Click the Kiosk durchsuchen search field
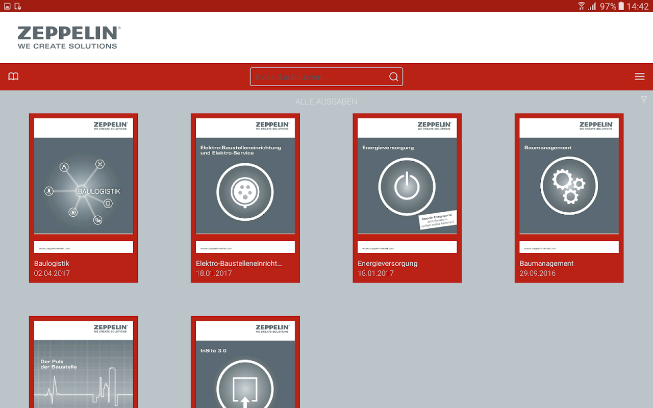The height and width of the screenshot is (408, 653). (x=326, y=77)
